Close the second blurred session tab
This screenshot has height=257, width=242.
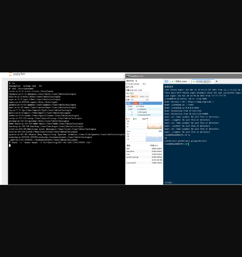pyautogui.click(x=213, y=81)
